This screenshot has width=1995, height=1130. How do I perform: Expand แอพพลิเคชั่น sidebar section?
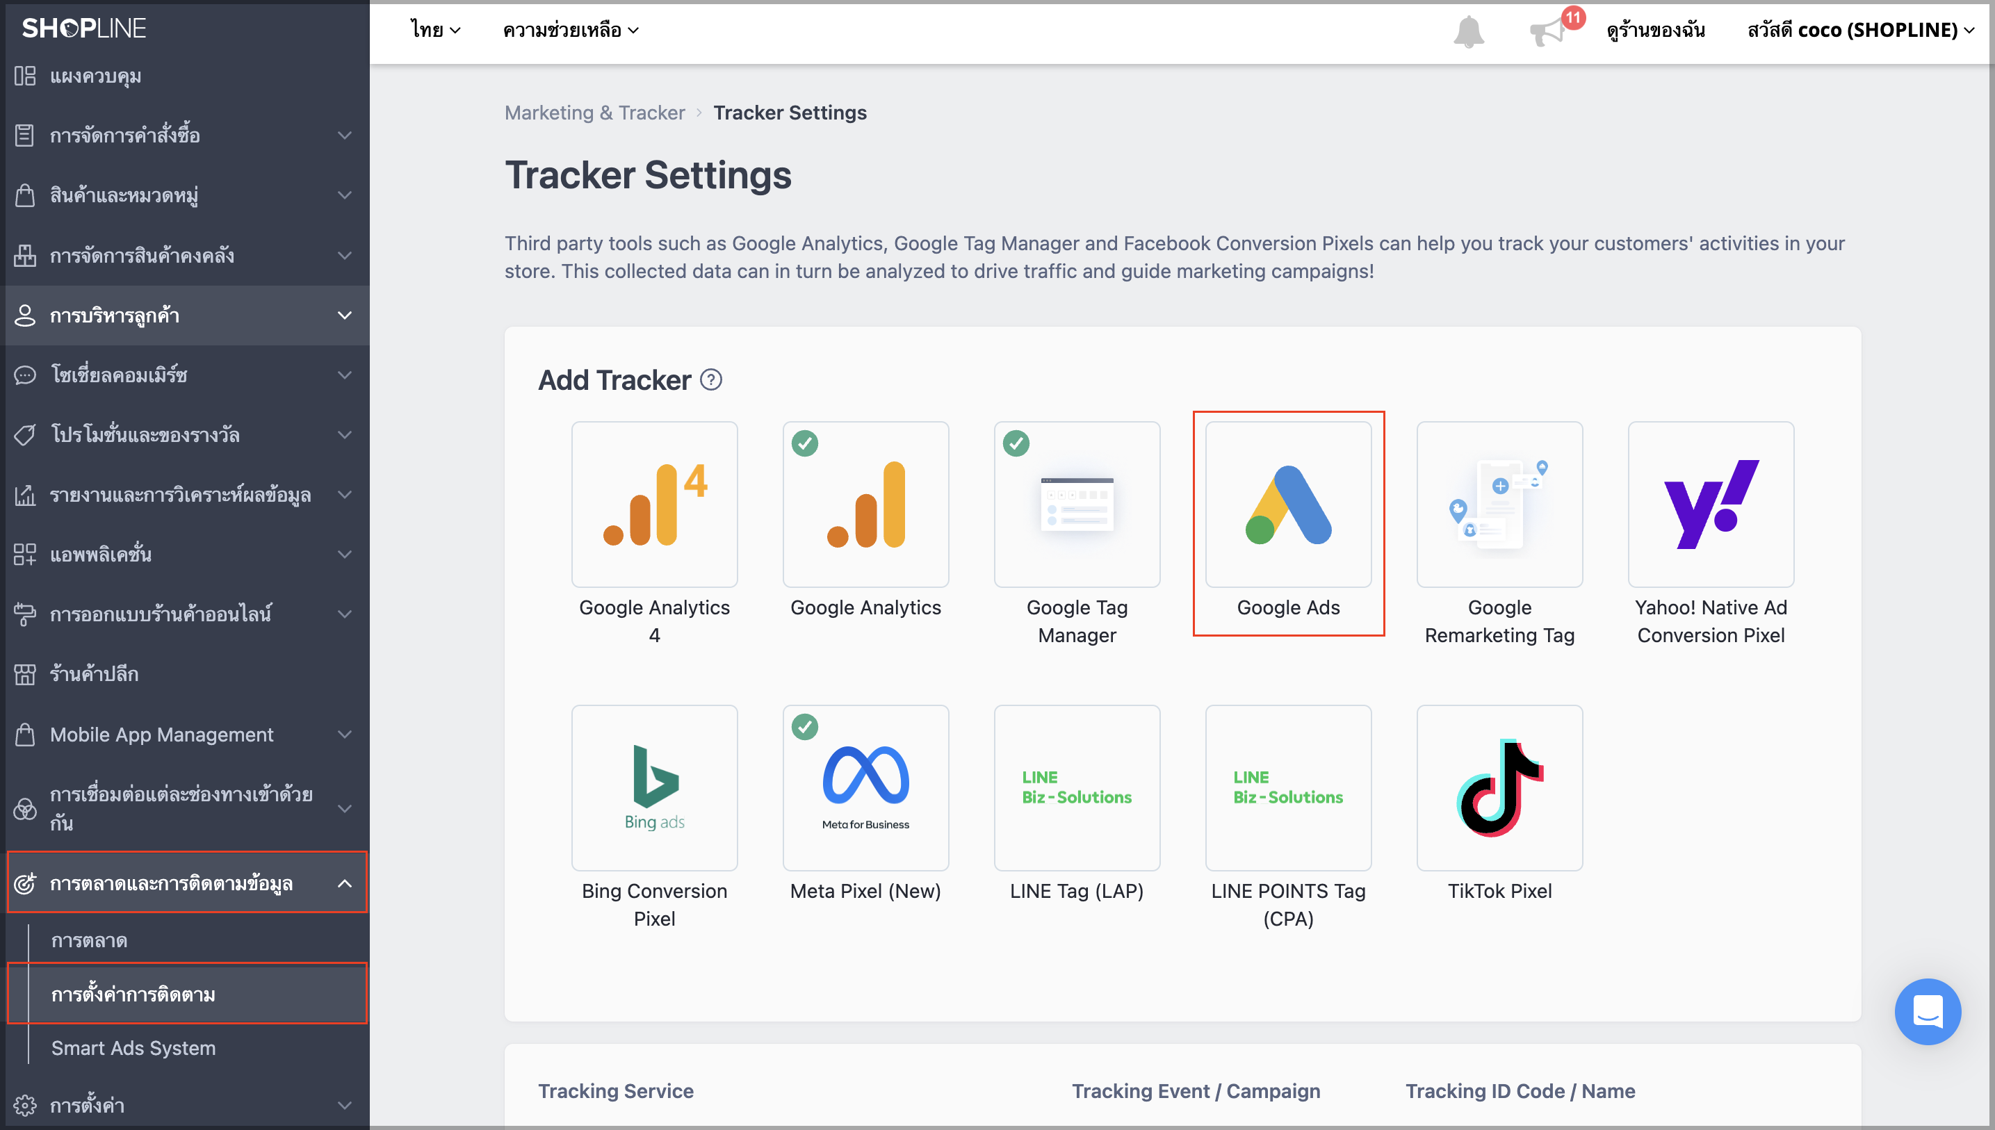click(185, 554)
